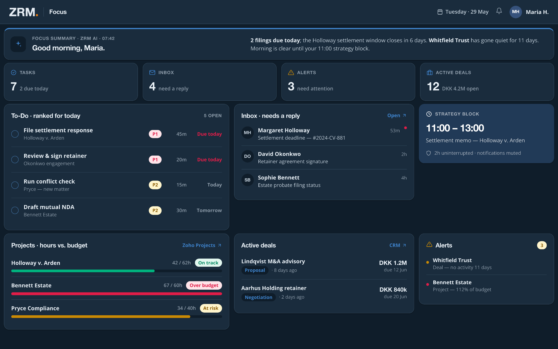This screenshot has width=558, height=349.
Task: Complete the Run conflict check task
Action: [15, 185]
